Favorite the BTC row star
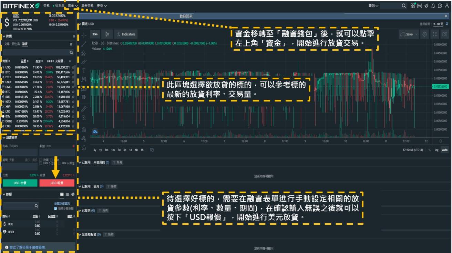Image resolution: width=452 pixels, height=253 pixels. [x=73, y=72]
